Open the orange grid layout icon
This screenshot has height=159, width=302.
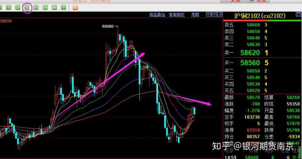pos(75,8)
